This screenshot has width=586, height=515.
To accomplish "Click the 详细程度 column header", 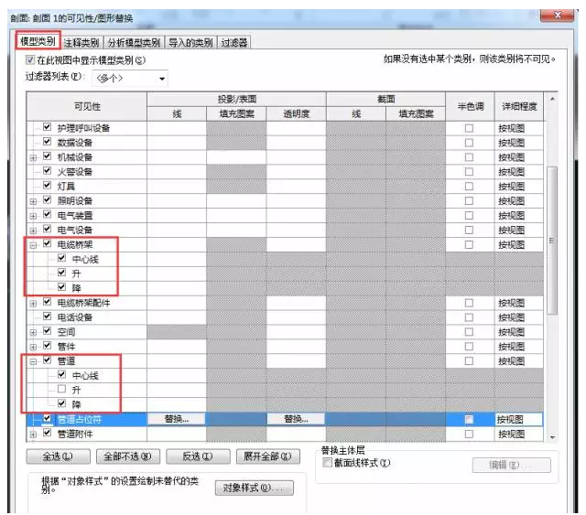I will [x=519, y=106].
